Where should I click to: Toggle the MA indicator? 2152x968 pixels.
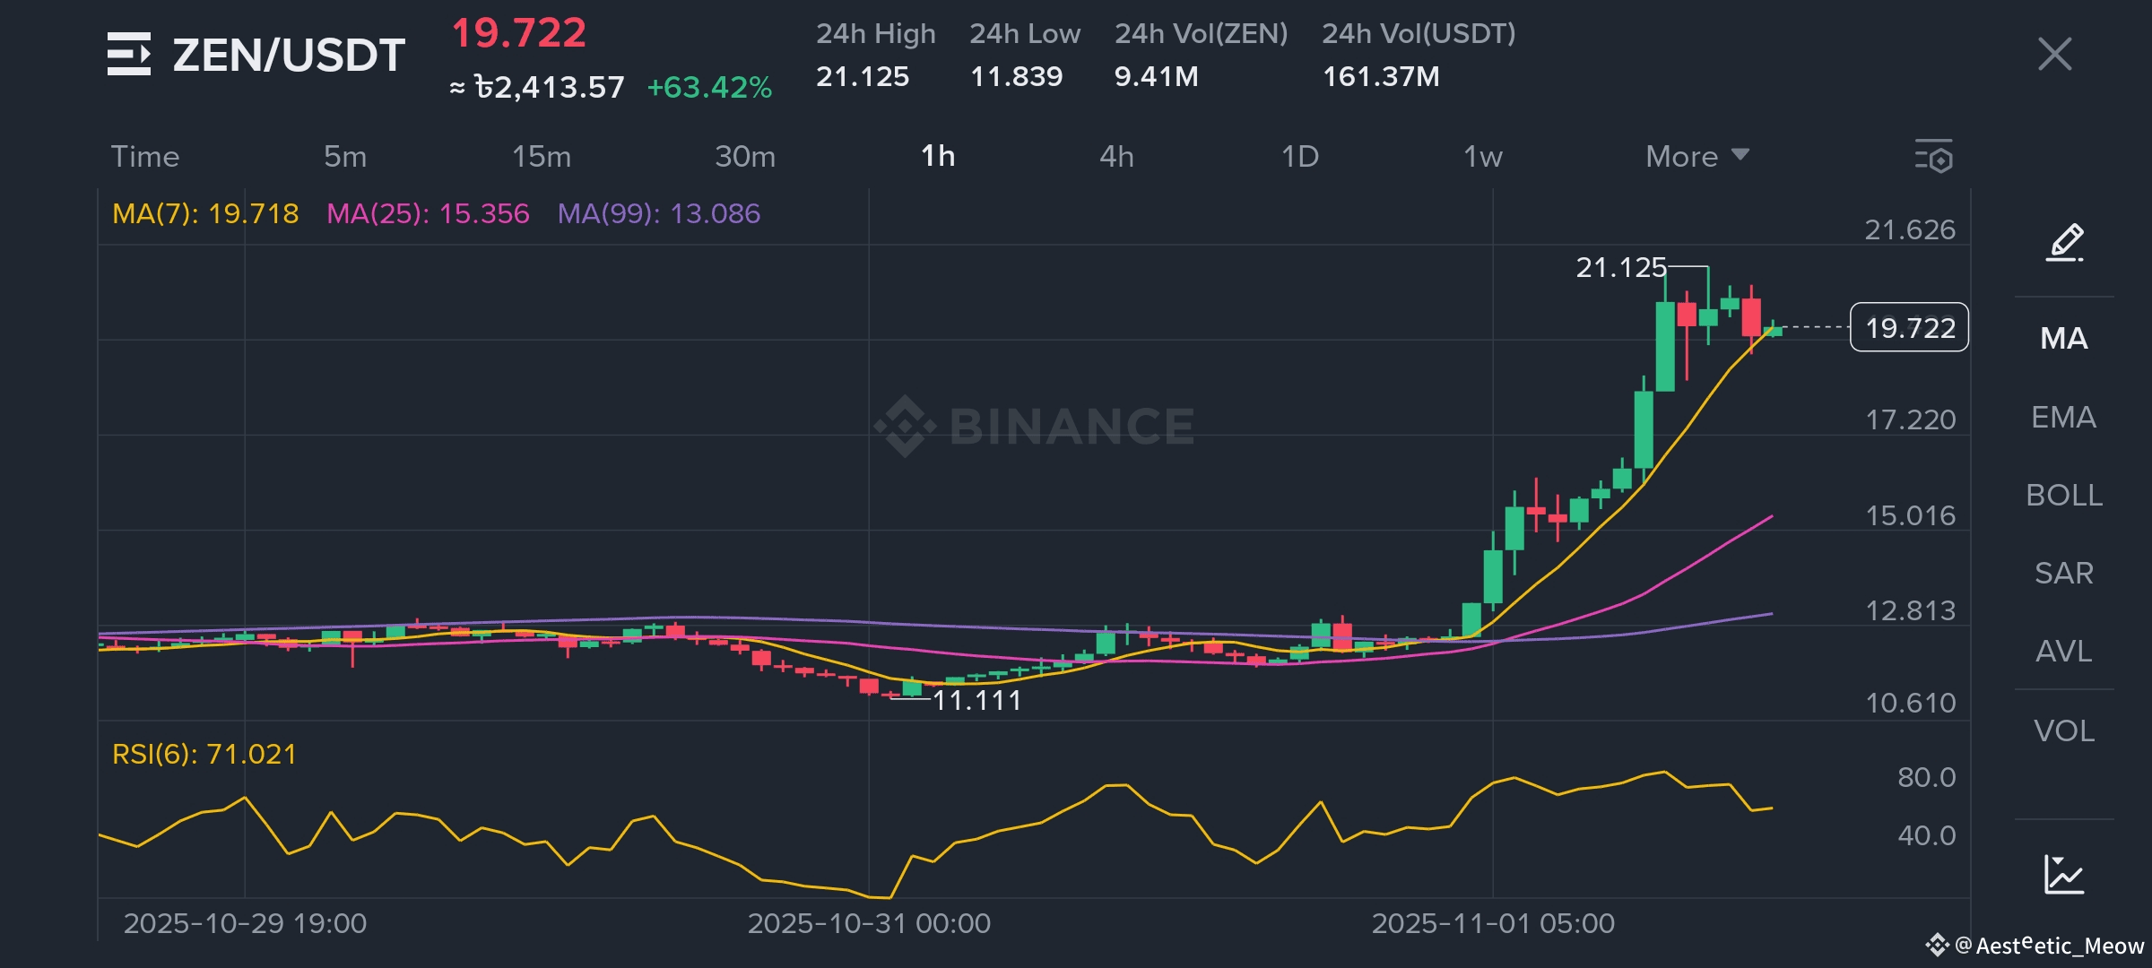point(2063,339)
